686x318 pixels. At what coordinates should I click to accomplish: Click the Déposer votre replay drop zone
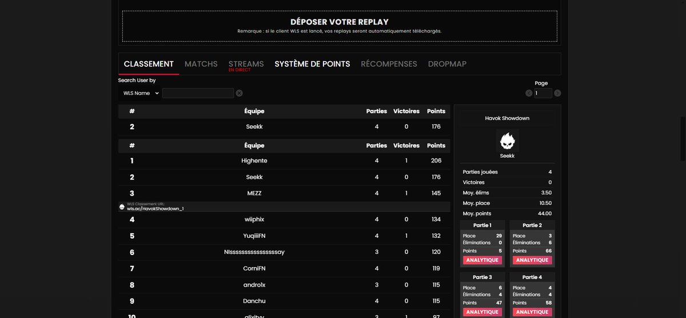(340, 26)
